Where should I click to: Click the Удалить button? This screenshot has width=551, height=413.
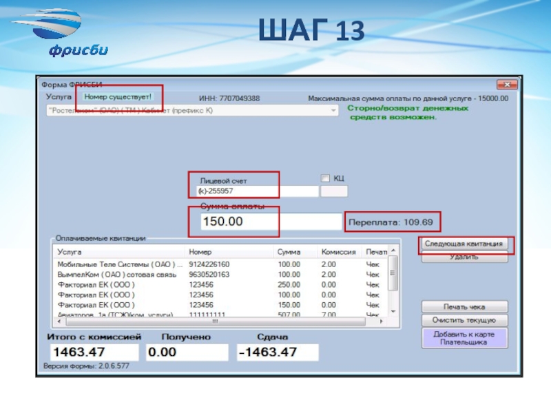464,257
